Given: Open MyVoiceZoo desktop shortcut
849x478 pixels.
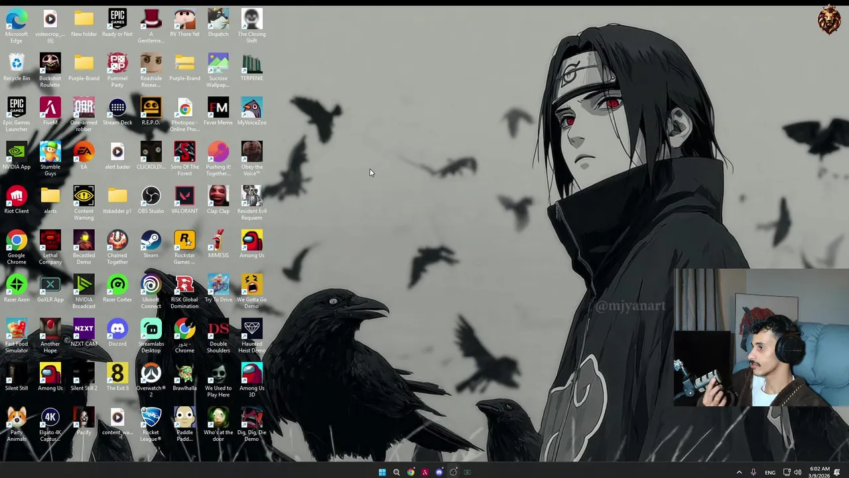Looking at the screenshot, I should click(252, 112).
